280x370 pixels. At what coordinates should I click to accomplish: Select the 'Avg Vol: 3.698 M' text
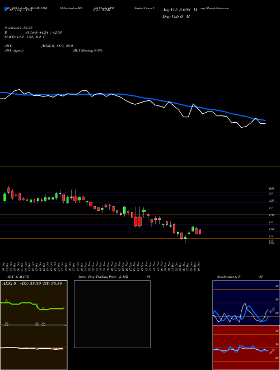pos(180,10)
